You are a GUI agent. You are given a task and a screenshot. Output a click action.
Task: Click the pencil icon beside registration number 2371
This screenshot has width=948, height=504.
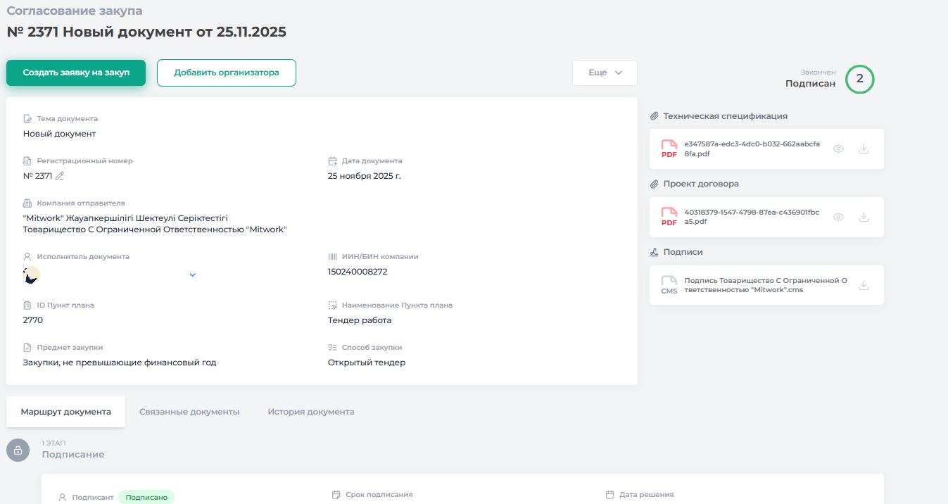pos(60,176)
